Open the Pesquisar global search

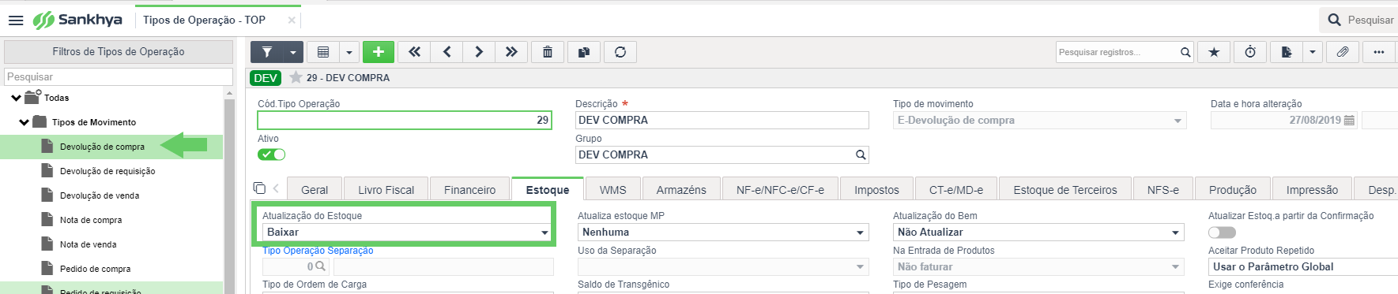pyautogui.click(x=1360, y=20)
